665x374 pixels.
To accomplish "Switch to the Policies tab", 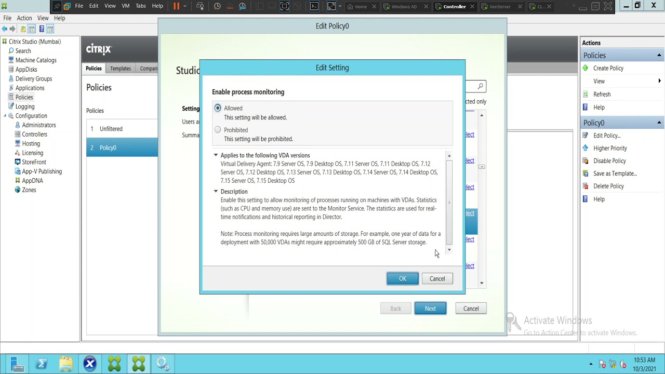I will click(x=94, y=69).
